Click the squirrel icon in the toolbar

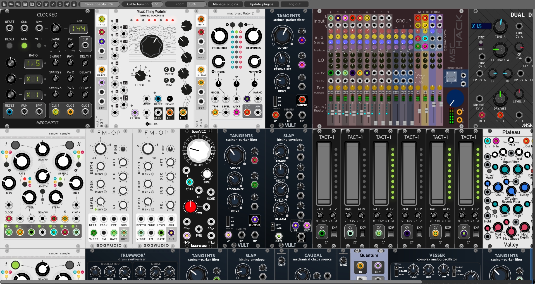[46, 4]
